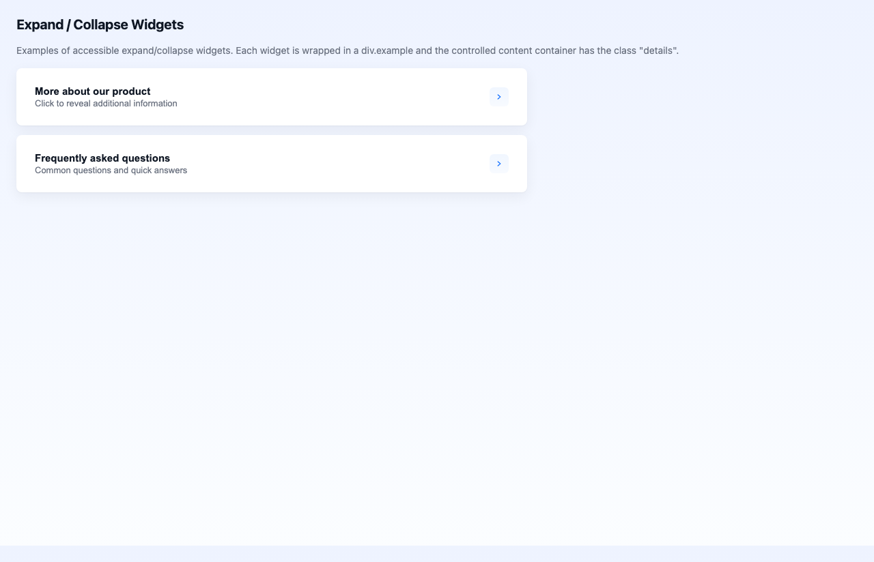The image size is (874, 562).
Task: Click the second widget card
Action: click(x=272, y=163)
